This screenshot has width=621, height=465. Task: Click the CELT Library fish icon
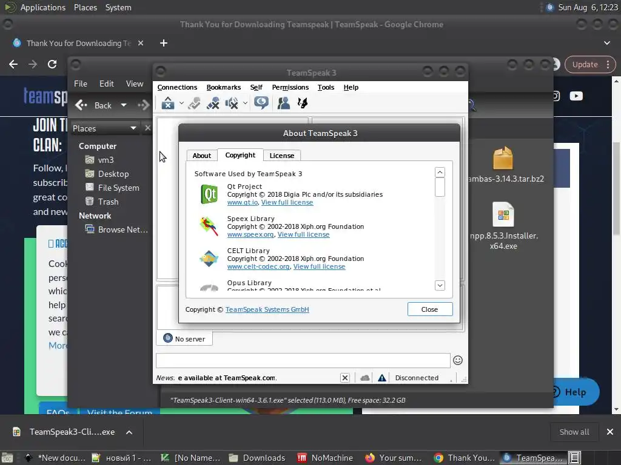click(209, 259)
